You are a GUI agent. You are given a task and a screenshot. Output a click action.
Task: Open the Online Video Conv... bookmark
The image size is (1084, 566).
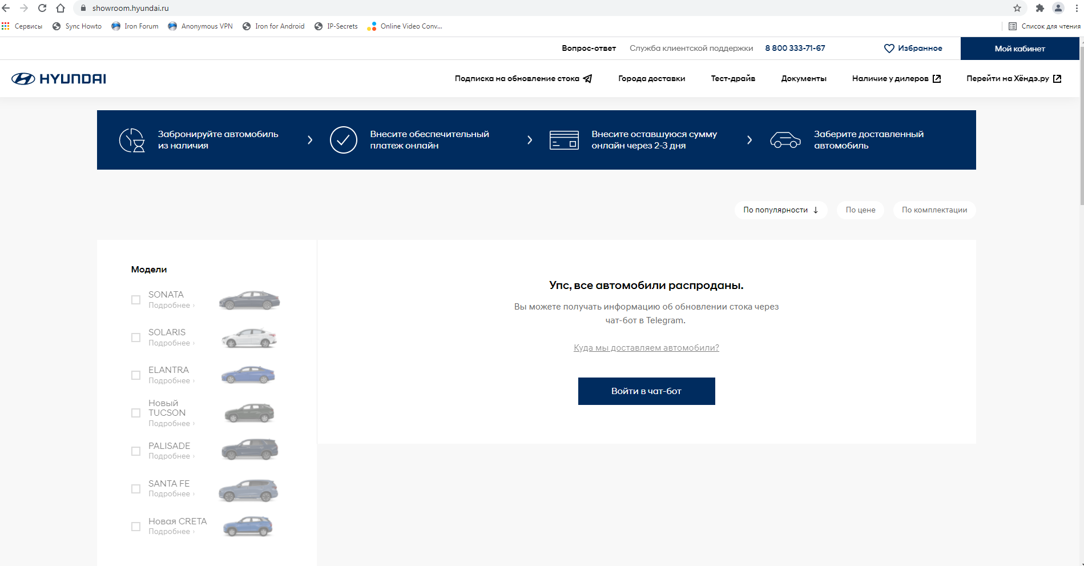click(405, 26)
